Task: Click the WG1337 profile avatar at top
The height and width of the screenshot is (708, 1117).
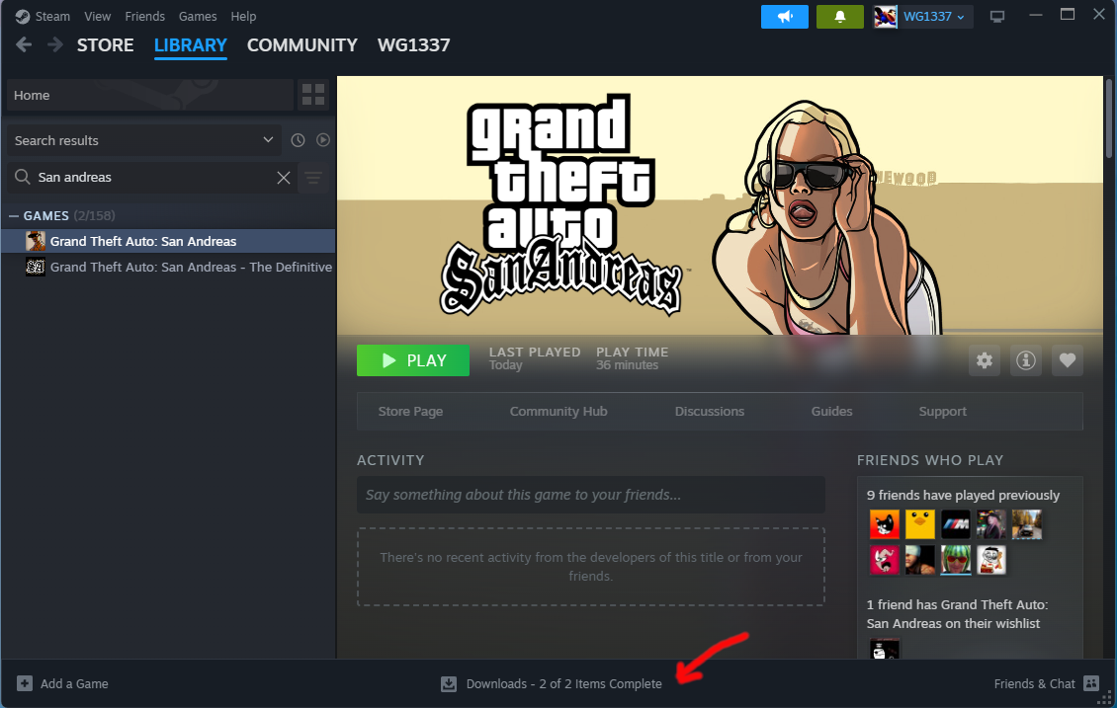Action: click(886, 17)
